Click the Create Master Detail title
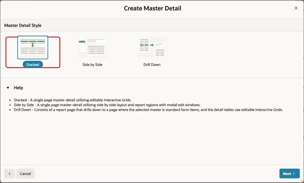 tap(153, 8)
